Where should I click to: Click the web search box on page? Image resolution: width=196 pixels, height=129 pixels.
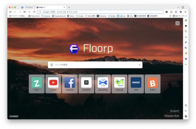tap(95, 65)
